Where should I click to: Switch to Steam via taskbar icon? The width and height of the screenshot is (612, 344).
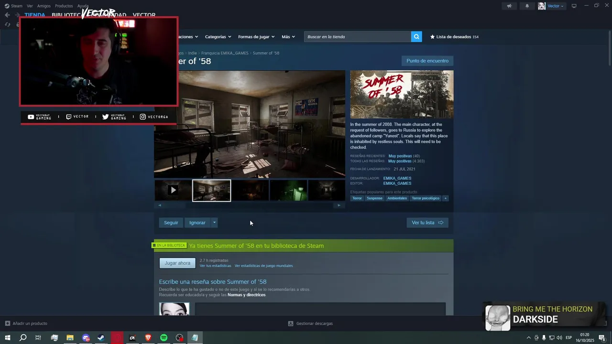(x=101, y=338)
